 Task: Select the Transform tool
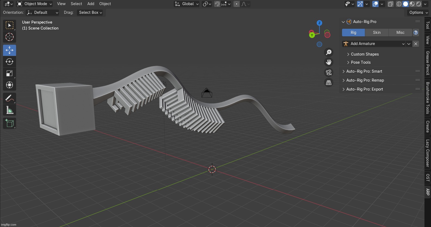tap(10, 85)
